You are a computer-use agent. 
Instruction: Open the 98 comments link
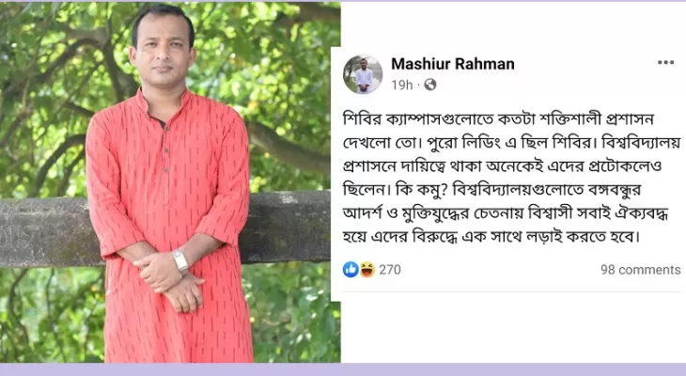[x=640, y=270]
